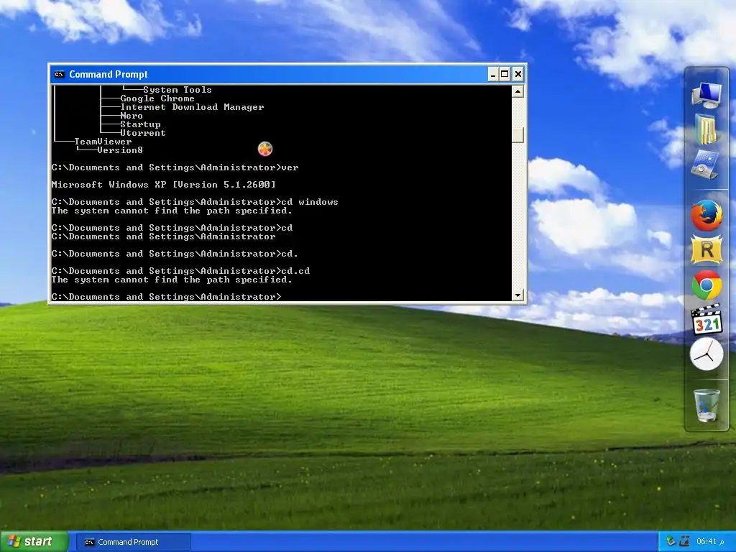The height and width of the screenshot is (552, 736).
Task: Select Command Prompt taskbar button
Action: coord(133,542)
